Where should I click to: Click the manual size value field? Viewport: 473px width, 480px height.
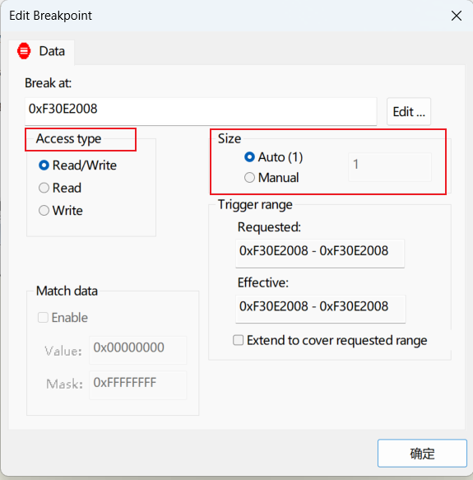point(390,167)
